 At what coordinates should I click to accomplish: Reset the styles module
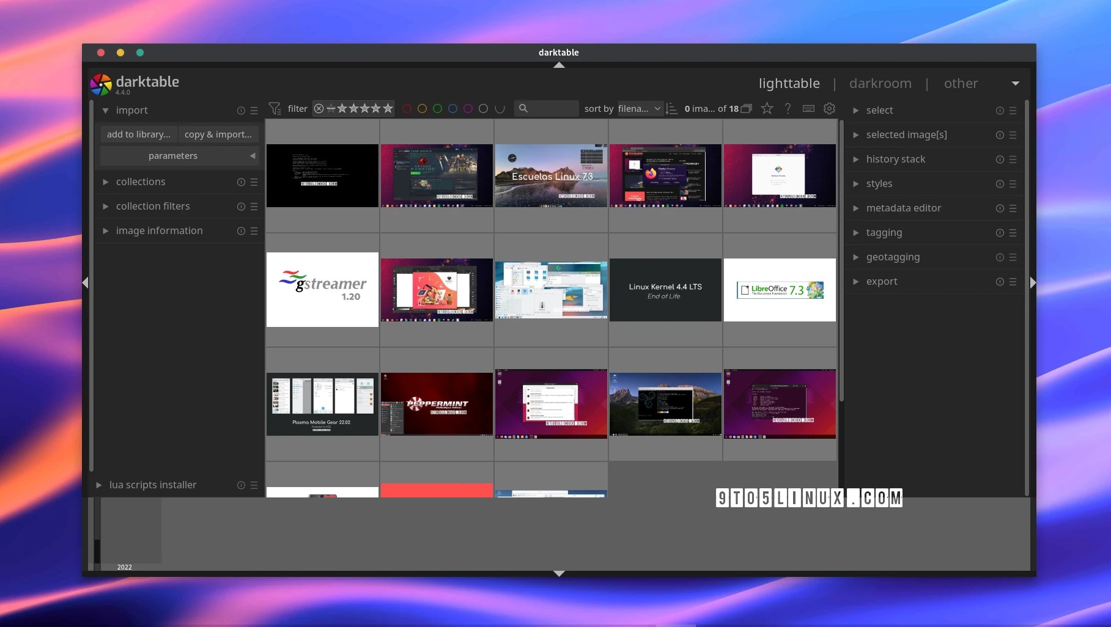coord(1000,184)
